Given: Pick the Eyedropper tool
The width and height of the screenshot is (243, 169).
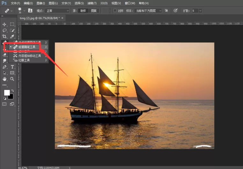Looking at the screenshot, I should point(12,36).
